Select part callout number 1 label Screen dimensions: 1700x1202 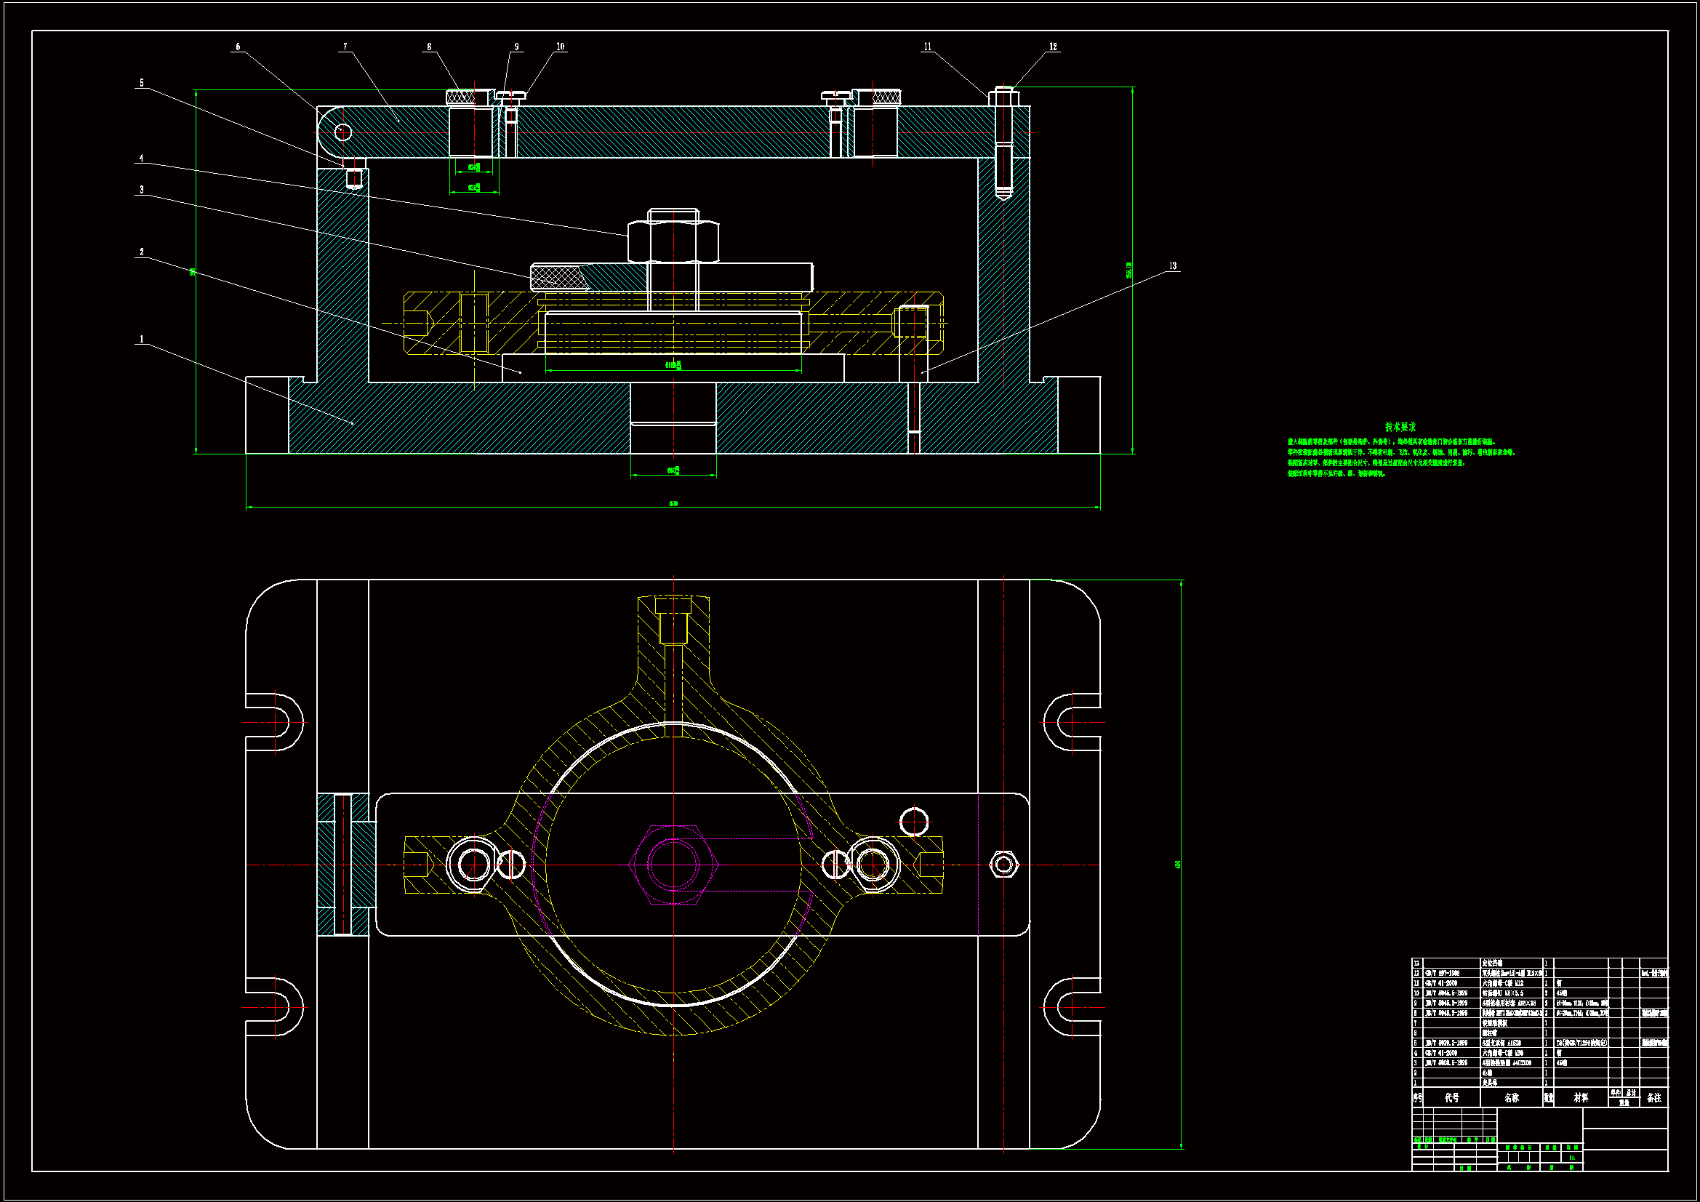(141, 340)
